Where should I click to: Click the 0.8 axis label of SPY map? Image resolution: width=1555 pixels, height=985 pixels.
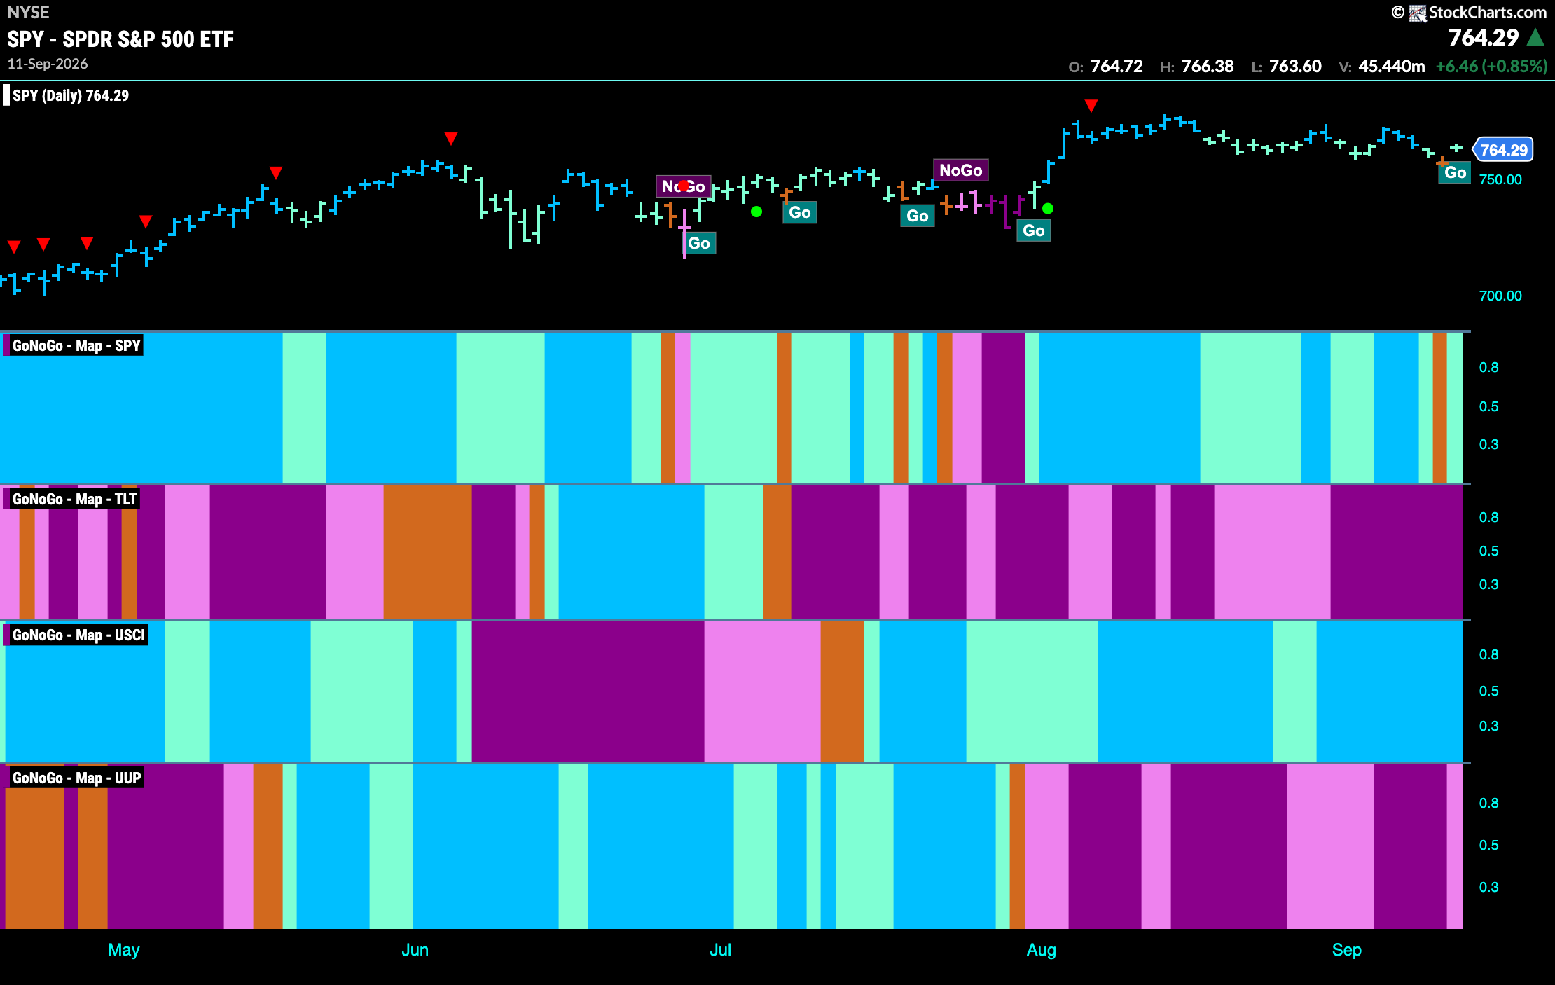(x=1488, y=367)
